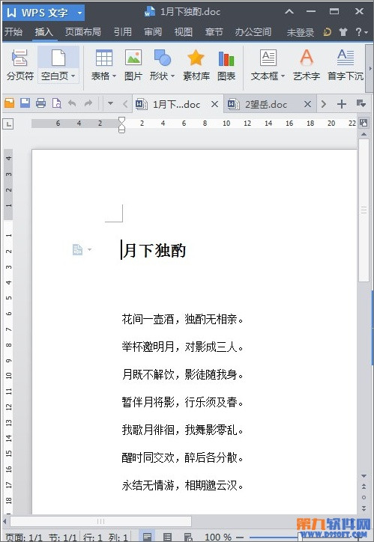Undo the last action
374x542 pixels.
pos(72,103)
